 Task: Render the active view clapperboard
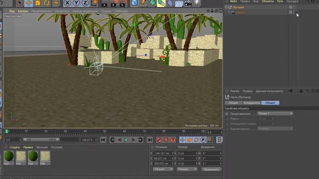[105, 3]
